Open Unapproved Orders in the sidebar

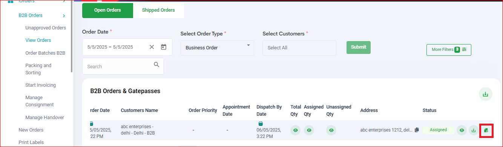pos(46,28)
